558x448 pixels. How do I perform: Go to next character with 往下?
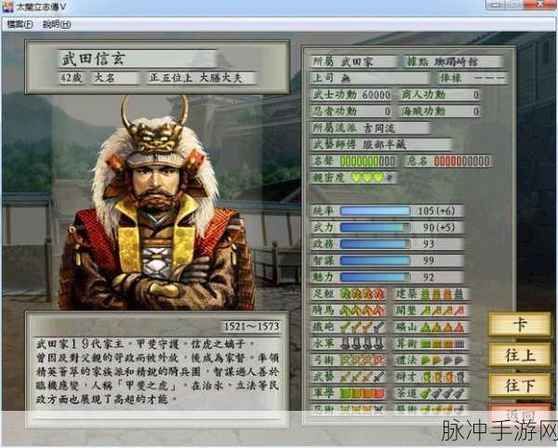pos(519,386)
